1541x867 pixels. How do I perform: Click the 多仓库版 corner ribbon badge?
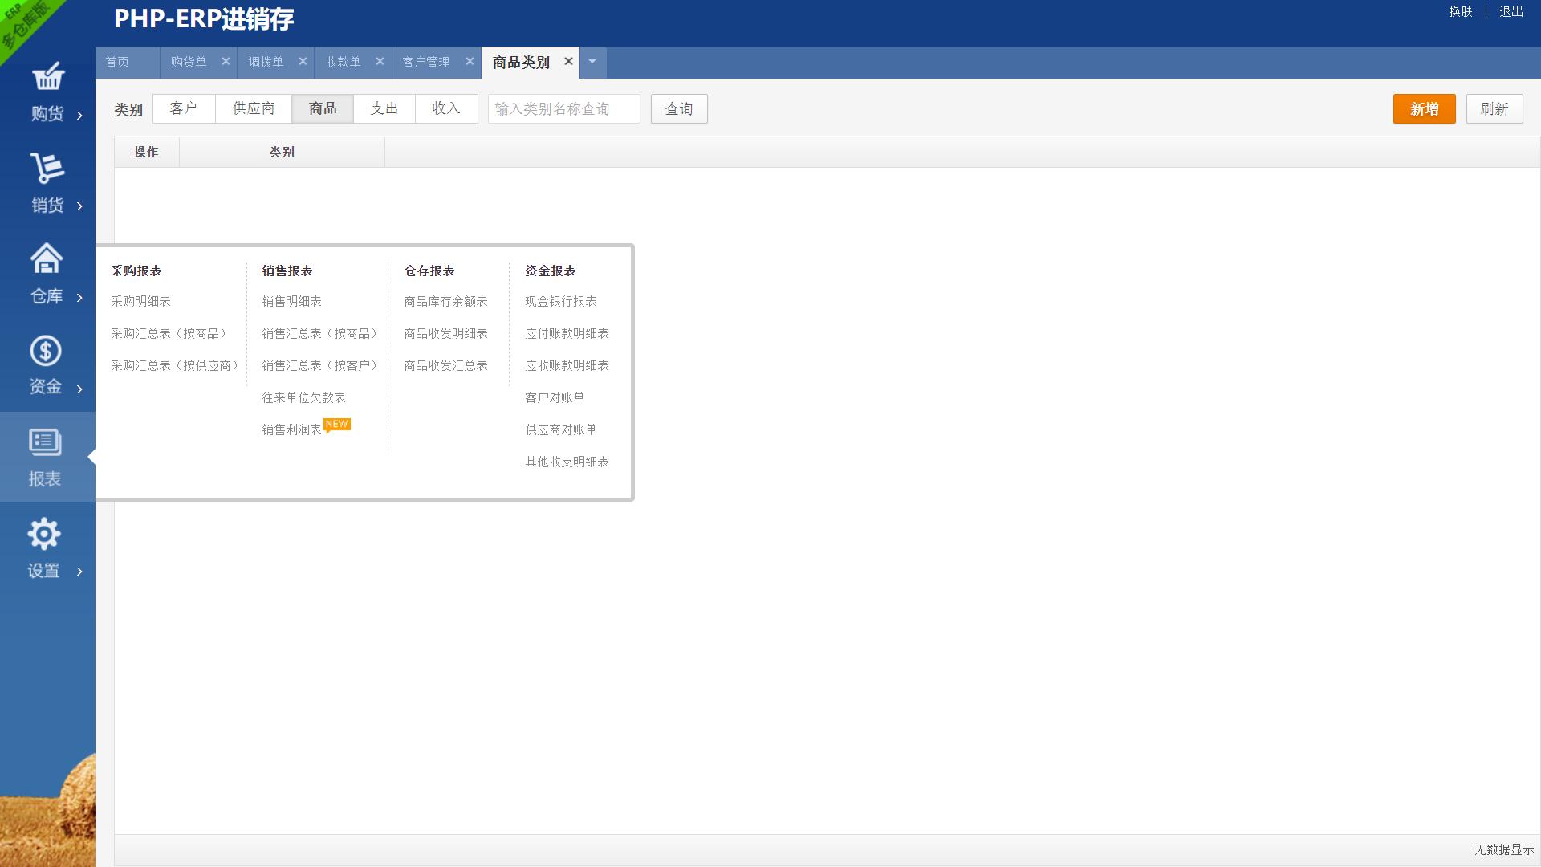[24, 24]
